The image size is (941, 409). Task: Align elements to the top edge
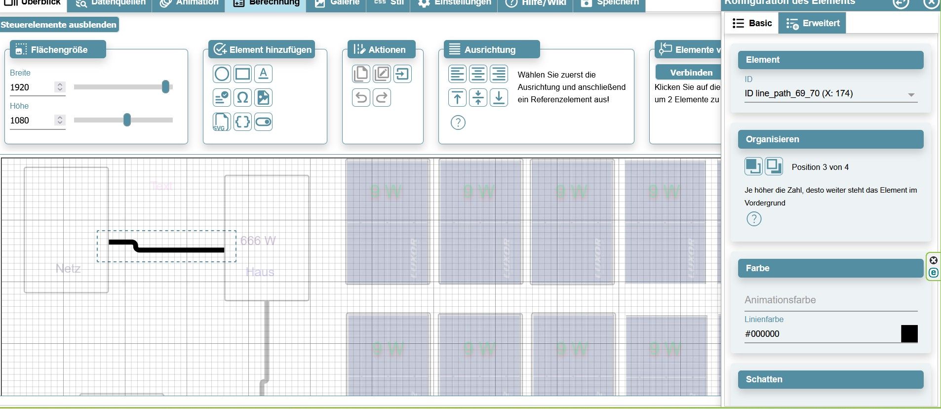click(x=457, y=98)
